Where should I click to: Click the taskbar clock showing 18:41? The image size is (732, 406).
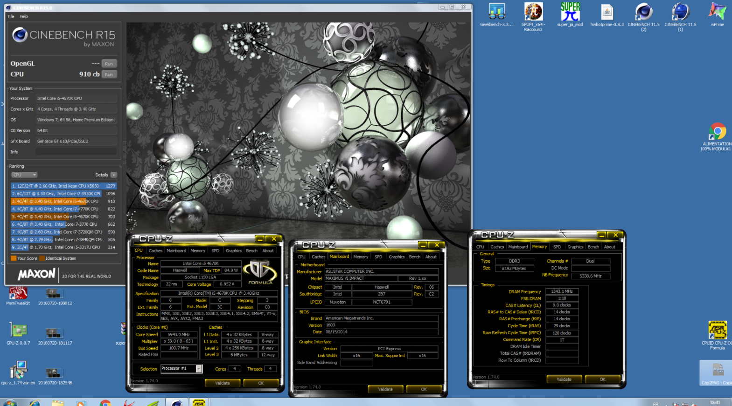point(715,402)
